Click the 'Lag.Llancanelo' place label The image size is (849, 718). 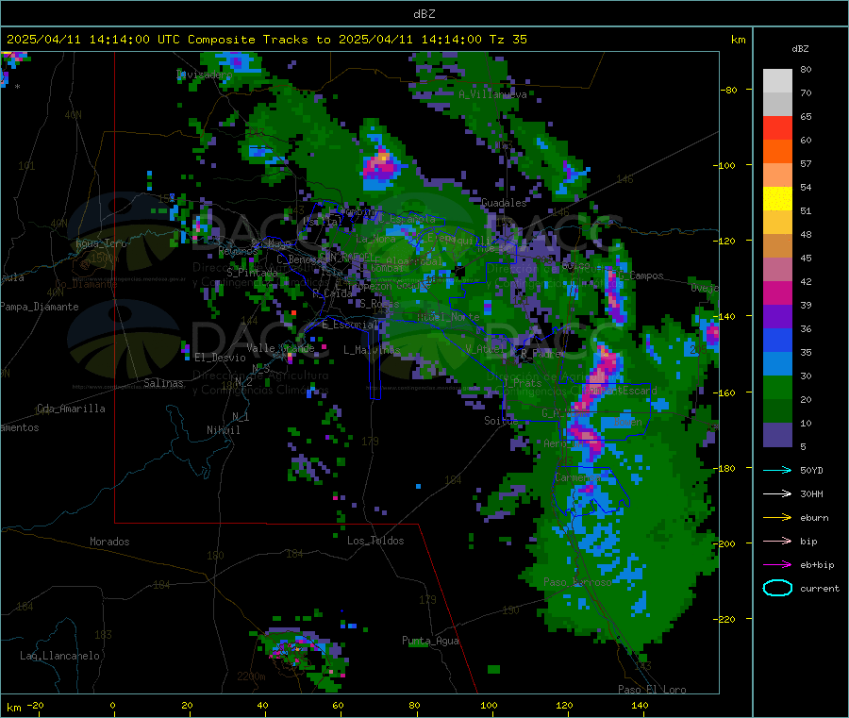(59, 656)
